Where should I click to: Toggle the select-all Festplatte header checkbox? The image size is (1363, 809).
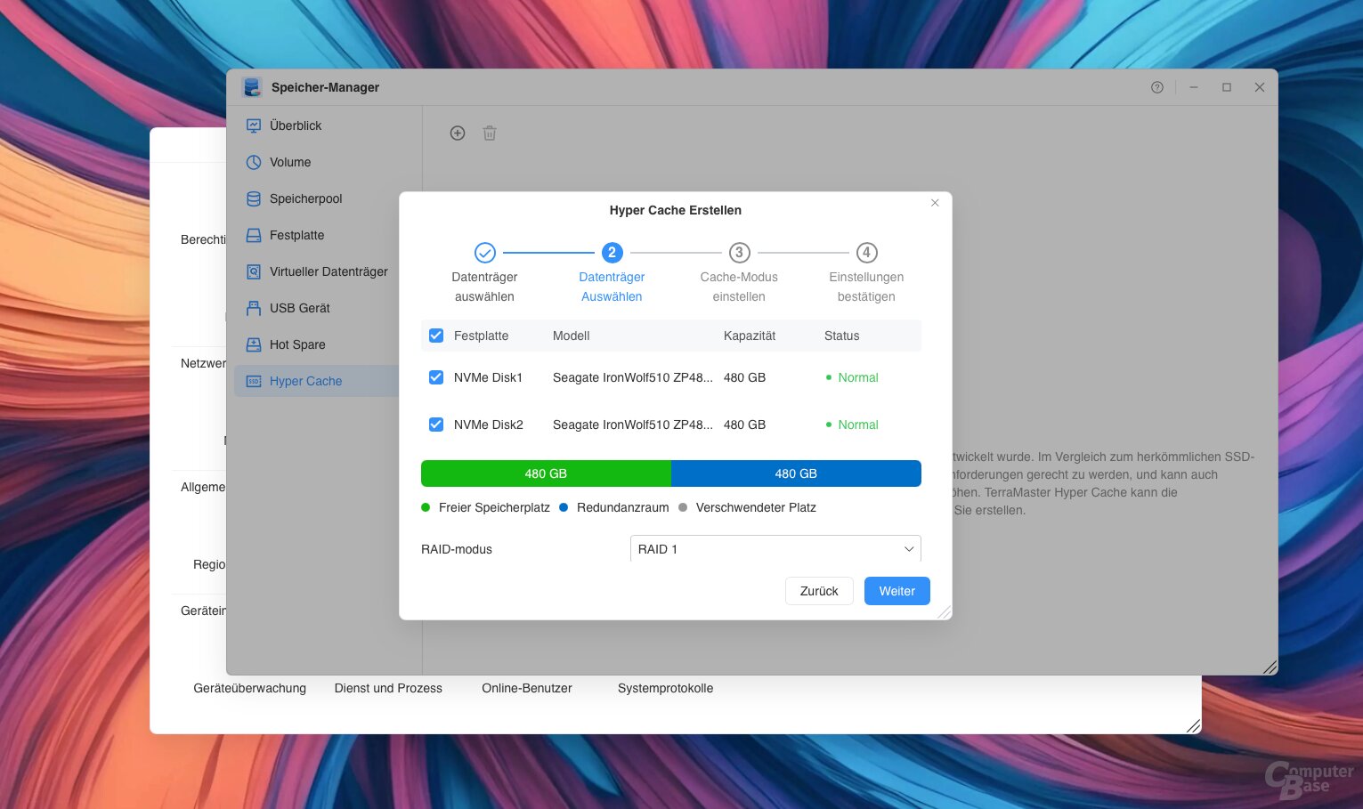pyautogui.click(x=436, y=336)
